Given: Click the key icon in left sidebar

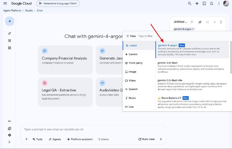Looking at the screenshot, I should (10, 121).
